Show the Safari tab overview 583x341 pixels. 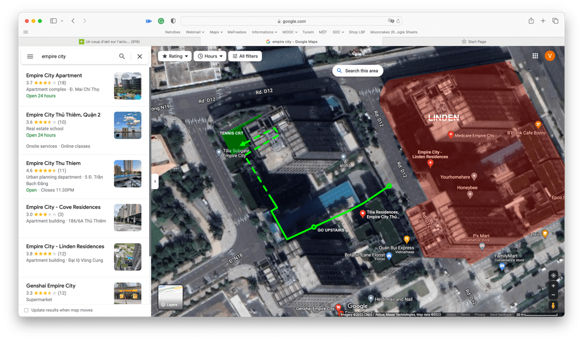tap(555, 21)
